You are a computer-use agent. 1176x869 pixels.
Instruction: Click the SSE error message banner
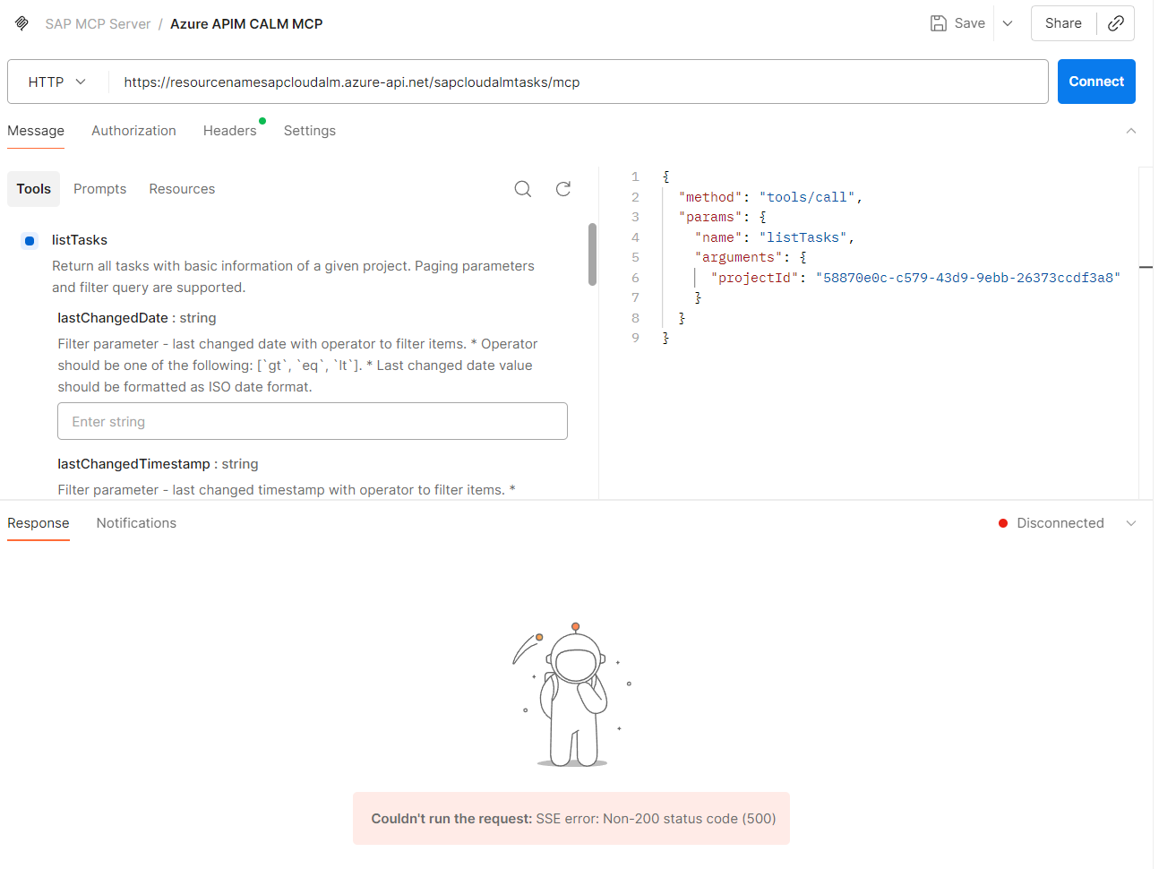pyautogui.click(x=571, y=818)
